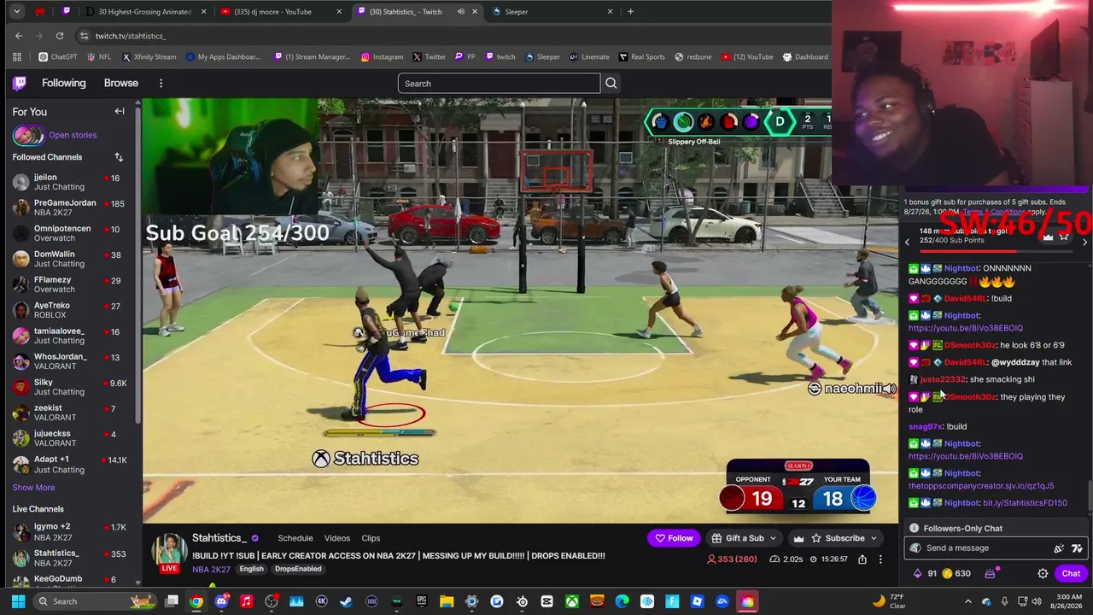1093x615 pixels.
Task: Open ChatGPT bookmark
Action: (57, 57)
